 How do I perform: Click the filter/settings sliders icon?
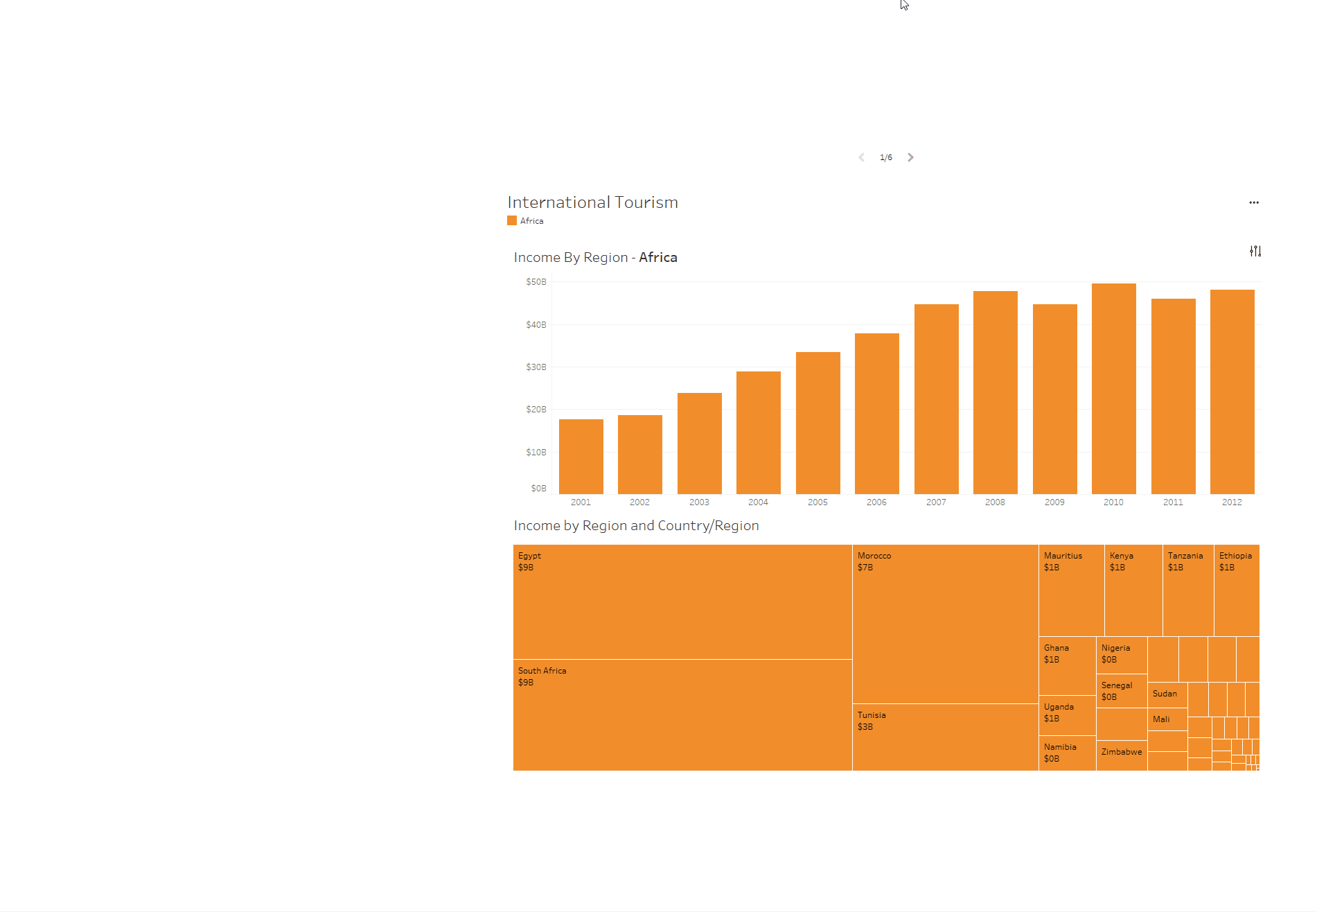pyautogui.click(x=1255, y=251)
